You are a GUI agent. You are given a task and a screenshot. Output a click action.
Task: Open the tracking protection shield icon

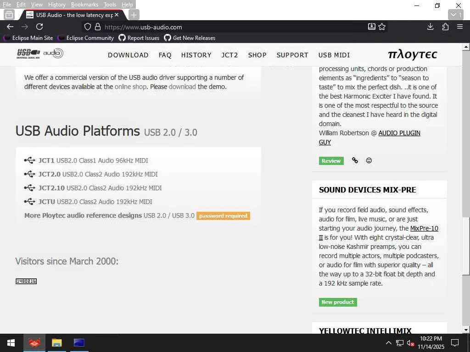(x=87, y=27)
